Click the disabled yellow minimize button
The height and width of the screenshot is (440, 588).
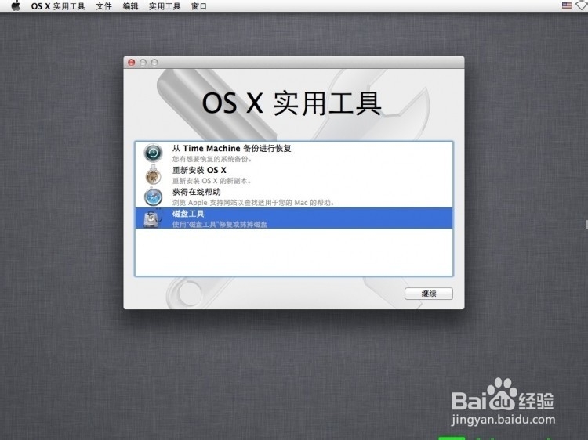click(143, 63)
